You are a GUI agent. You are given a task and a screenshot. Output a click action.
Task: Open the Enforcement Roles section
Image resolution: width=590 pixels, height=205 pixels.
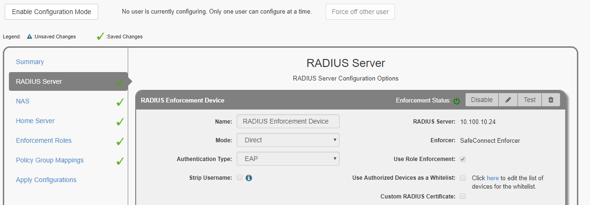click(x=44, y=140)
